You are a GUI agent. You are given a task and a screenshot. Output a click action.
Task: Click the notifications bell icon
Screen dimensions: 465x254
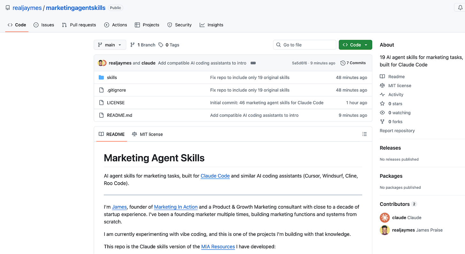tap(460, 8)
